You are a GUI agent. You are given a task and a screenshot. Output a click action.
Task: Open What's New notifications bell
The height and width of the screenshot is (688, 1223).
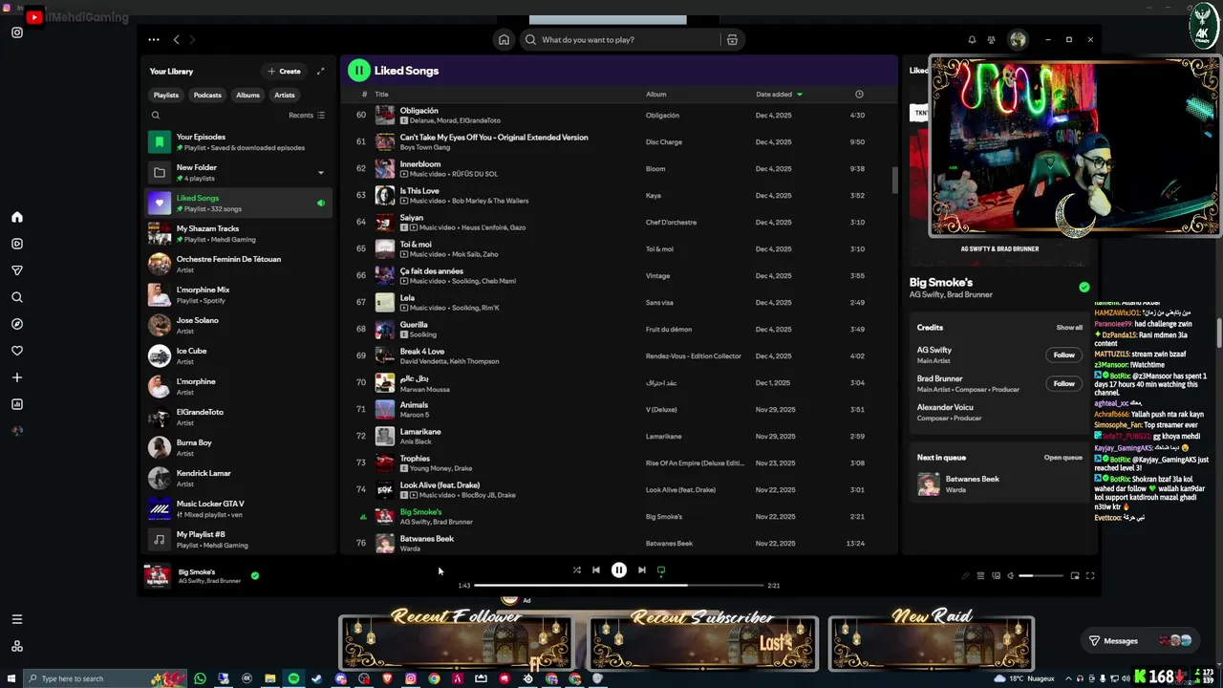(x=972, y=40)
